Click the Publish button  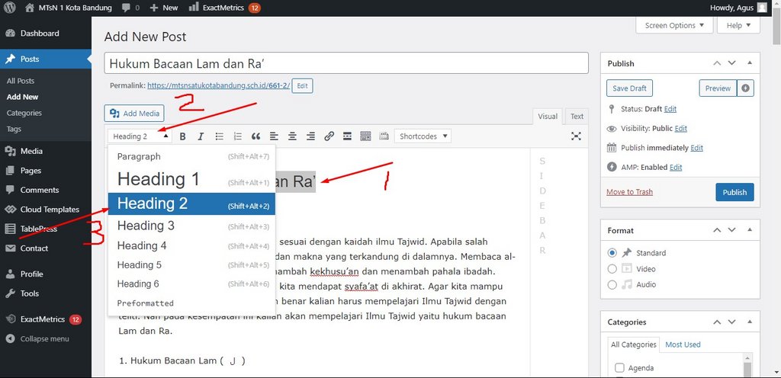click(x=734, y=192)
